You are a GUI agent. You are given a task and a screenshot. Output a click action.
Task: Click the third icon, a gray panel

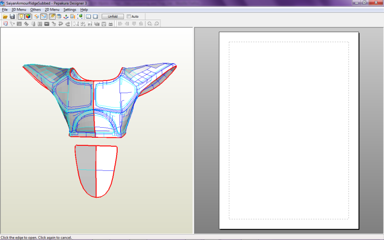click(19, 24)
